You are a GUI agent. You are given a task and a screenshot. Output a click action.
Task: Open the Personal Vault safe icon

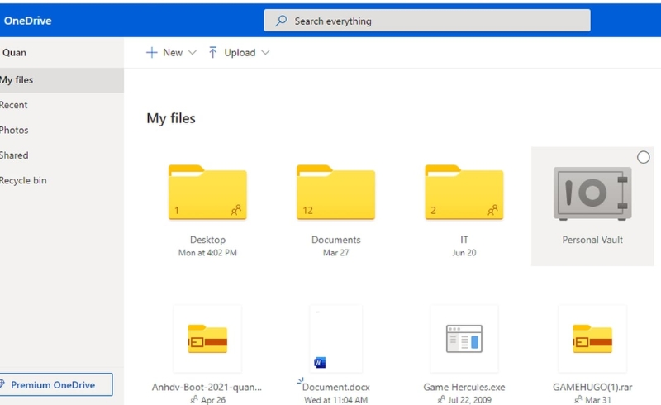coord(592,193)
